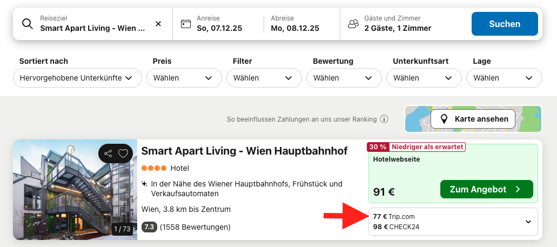Open the Unterkunftsart dropdown
The image size is (557, 247).
[424, 78]
